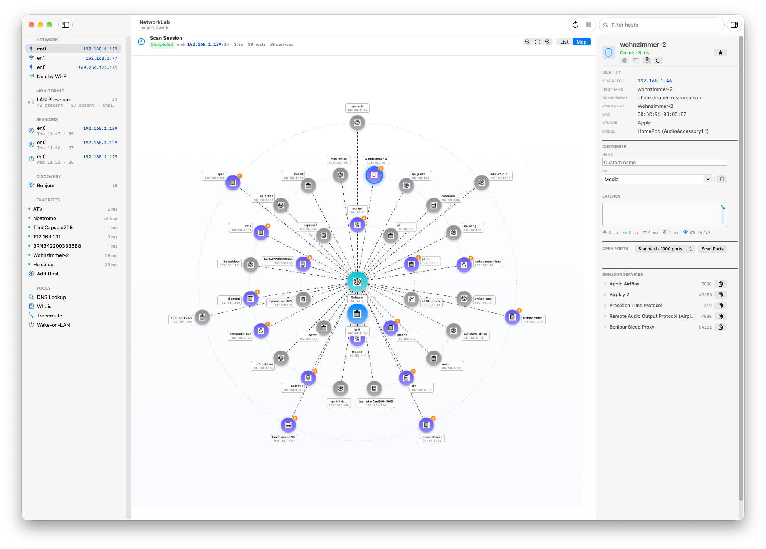Open the Wed 11:22 scan session
766x549 pixels.
pos(73,159)
